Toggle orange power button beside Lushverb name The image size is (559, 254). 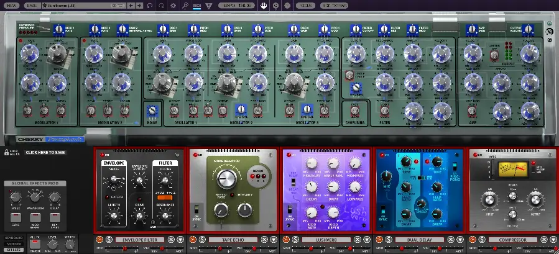tap(286, 240)
